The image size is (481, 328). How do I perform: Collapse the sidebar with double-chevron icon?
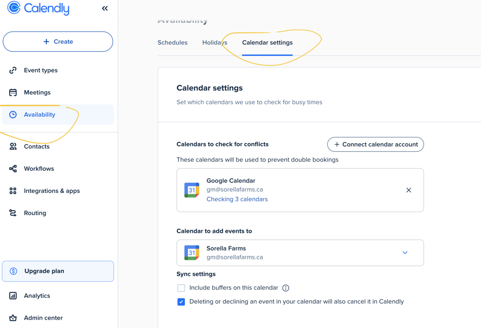(x=105, y=8)
